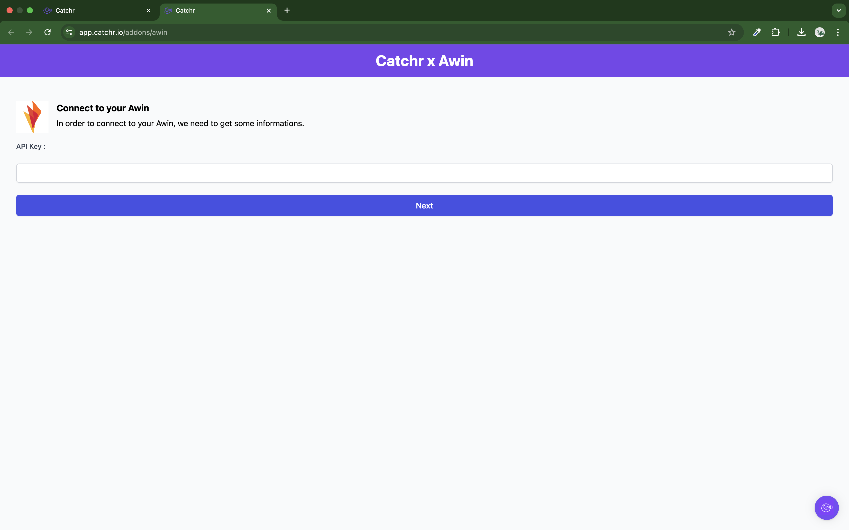The height and width of the screenshot is (530, 849).
Task: Click the Awin flame logo
Action: click(x=32, y=117)
